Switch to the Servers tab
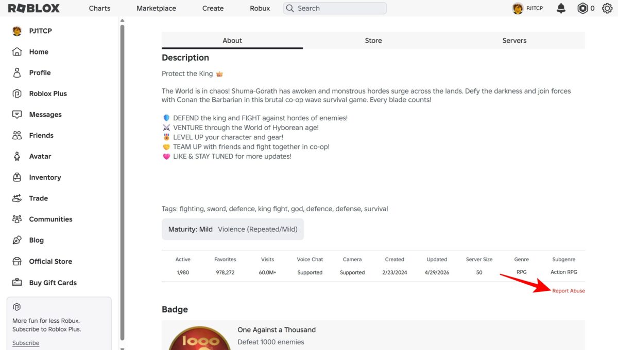The height and width of the screenshot is (350, 618). point(514,41)
